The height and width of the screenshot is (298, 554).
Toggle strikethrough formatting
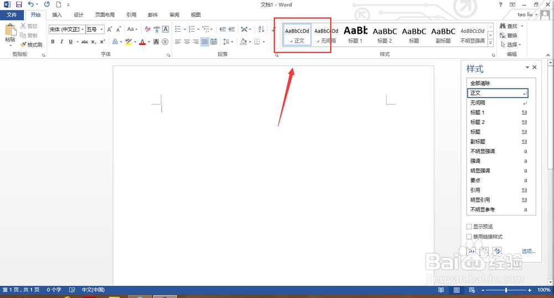(x=85, y=42)
